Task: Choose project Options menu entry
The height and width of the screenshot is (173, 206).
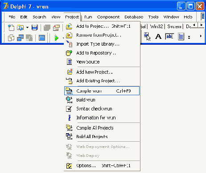Action: point(102,166)
